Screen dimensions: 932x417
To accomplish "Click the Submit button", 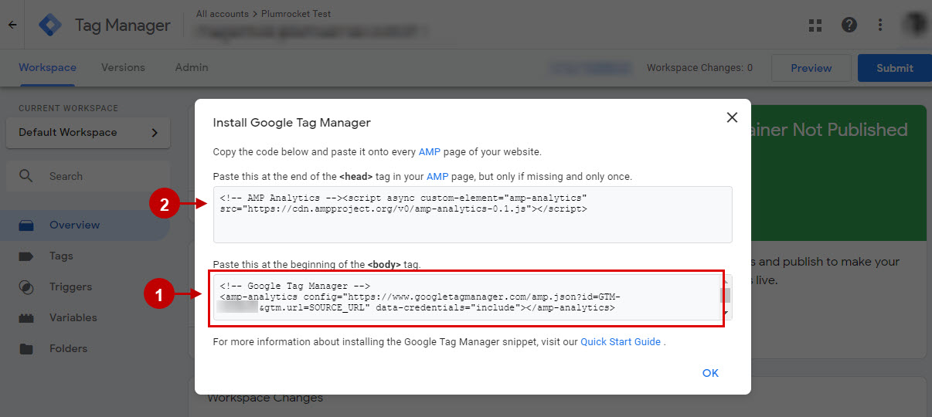I will click(895, 68).
